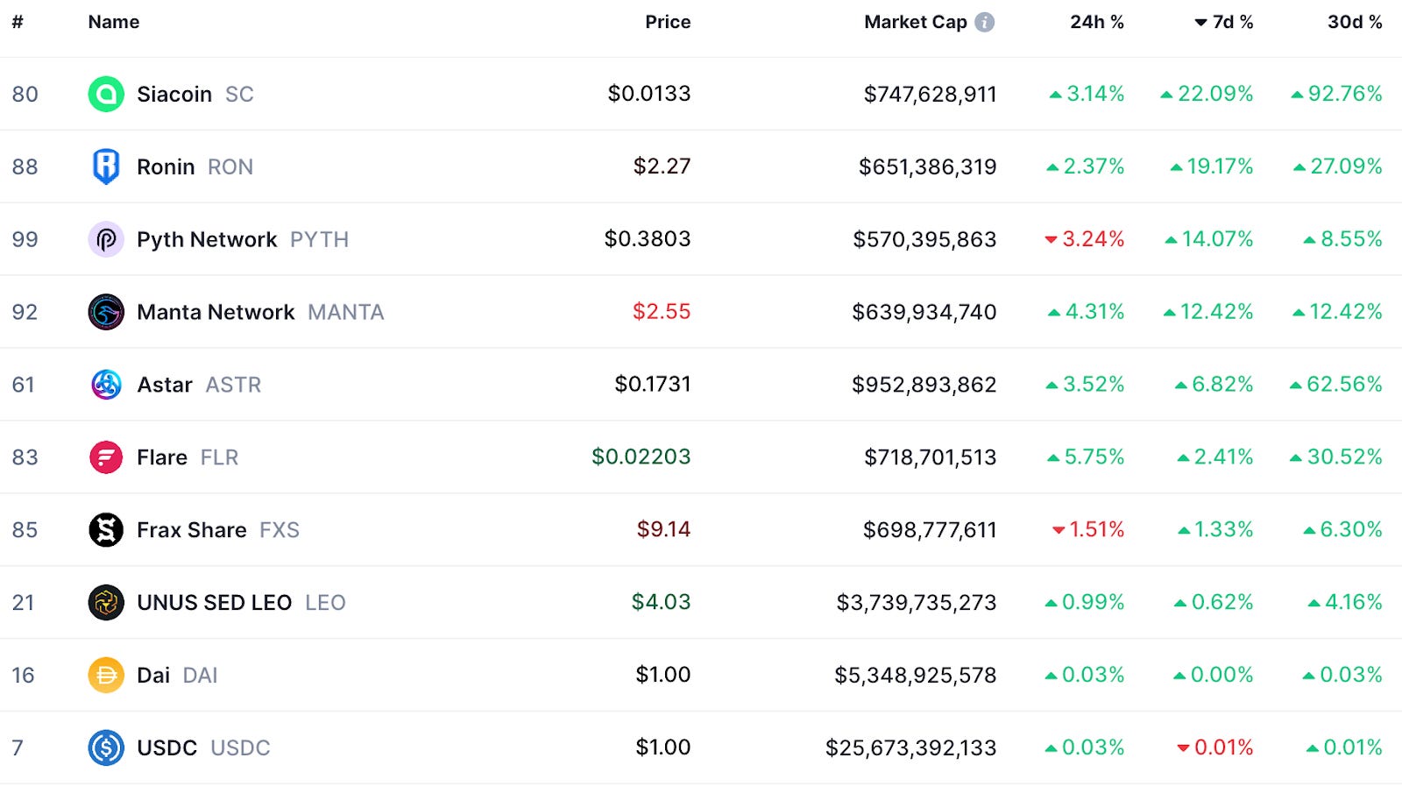Viewport: 1402px width, 786px height.
Task: Click Frax Share price $9.14
Action: click(x=663, y=530)
